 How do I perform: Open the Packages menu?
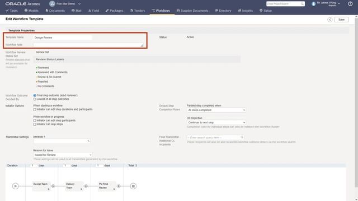(114, 11)
